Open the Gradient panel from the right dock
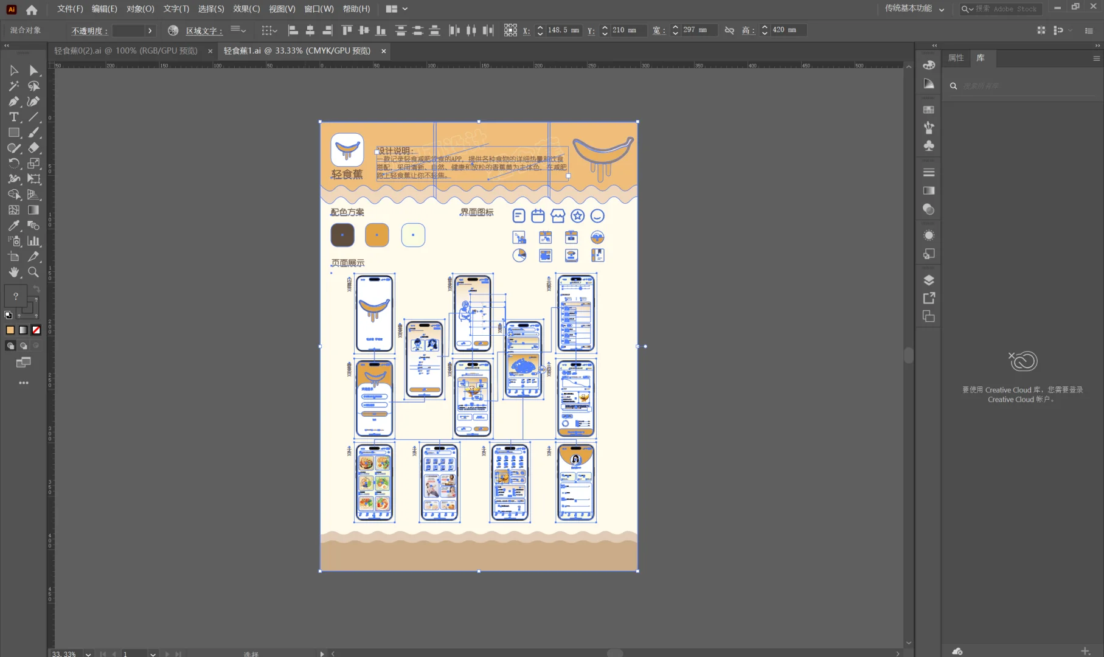Image resolution: width=1104 pixels, height=657 pixels. click(x=929, y=190)
